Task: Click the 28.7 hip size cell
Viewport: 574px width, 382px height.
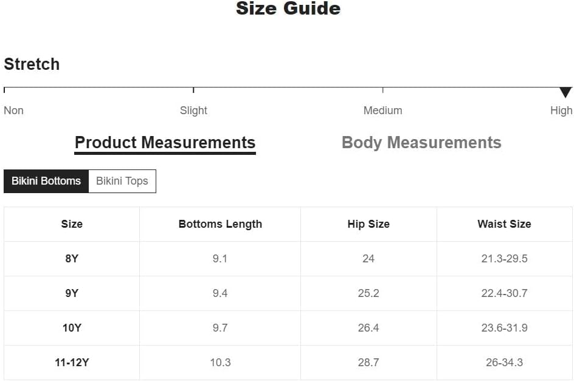Action: click(x=368, y=363)
